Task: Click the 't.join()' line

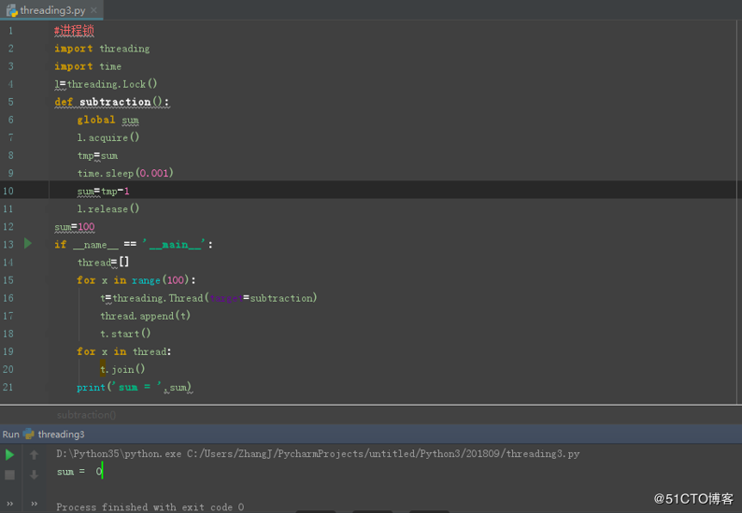Action: click(x=122, y=369)
